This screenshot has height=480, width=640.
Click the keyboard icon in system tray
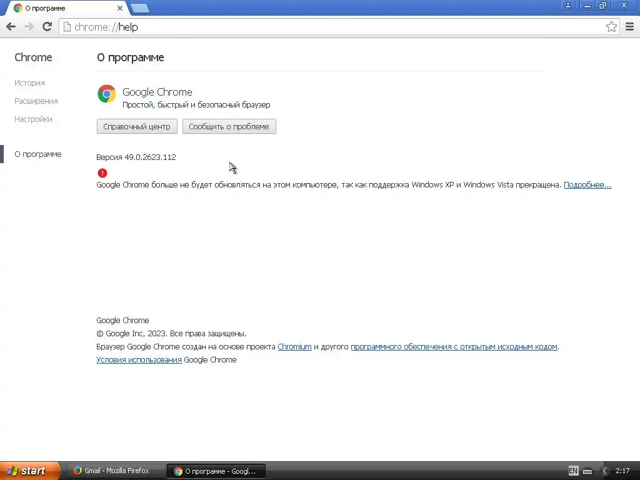pyautogui.click(x=587, y=471)
